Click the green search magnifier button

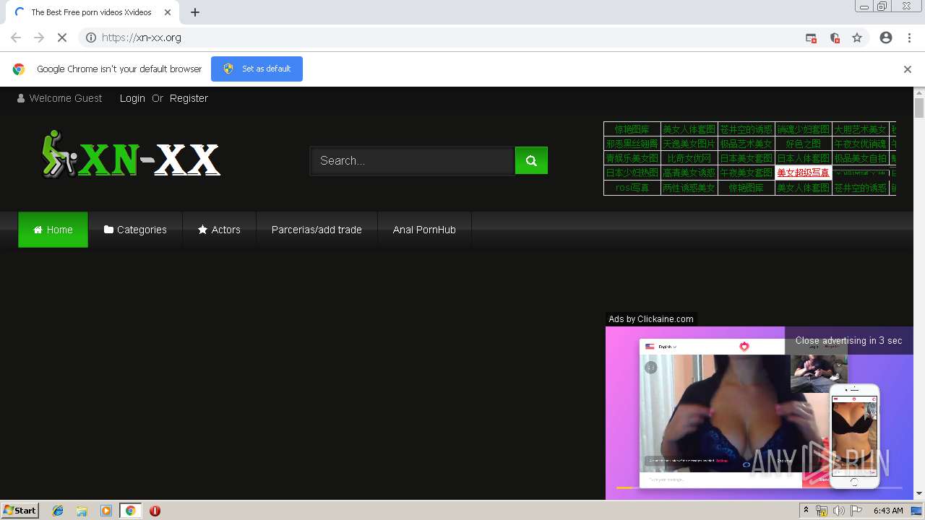531,160
